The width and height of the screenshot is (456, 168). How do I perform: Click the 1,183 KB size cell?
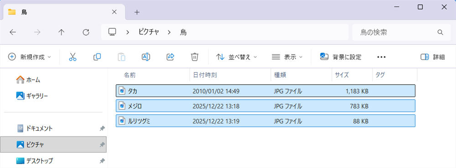[x=357, y=92]
